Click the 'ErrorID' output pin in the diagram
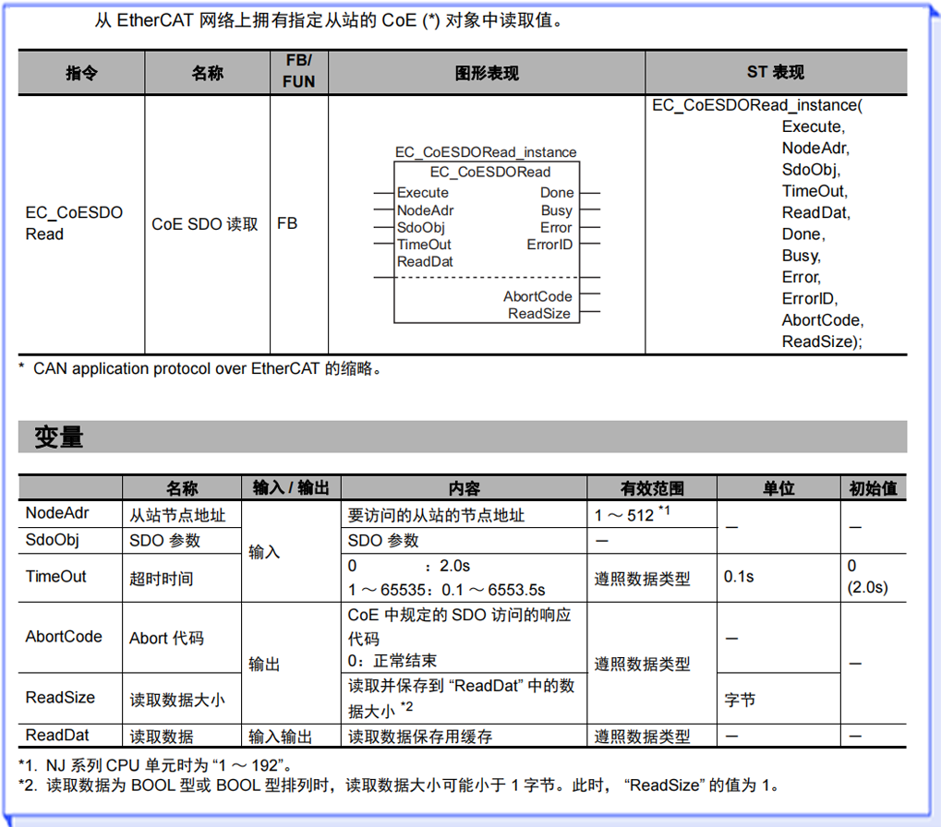 coord(549,245)
